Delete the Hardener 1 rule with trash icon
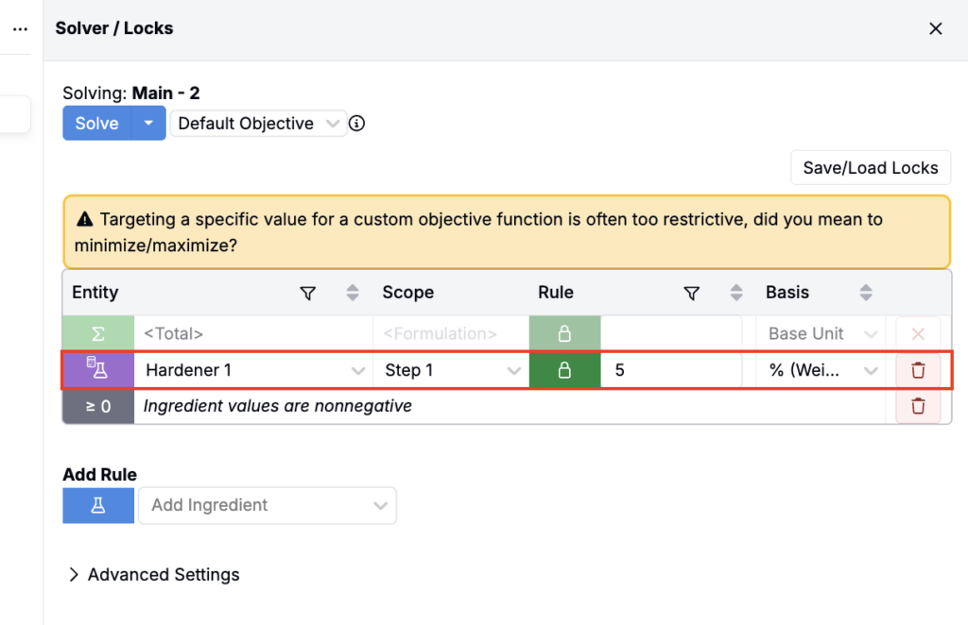 coord(918,370)
